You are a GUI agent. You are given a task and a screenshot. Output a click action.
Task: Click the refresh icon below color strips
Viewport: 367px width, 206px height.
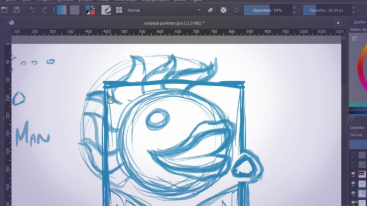click(x=352, y=118)
